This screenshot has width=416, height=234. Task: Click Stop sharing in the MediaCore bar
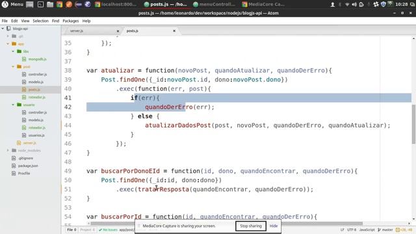coord(251,226)
